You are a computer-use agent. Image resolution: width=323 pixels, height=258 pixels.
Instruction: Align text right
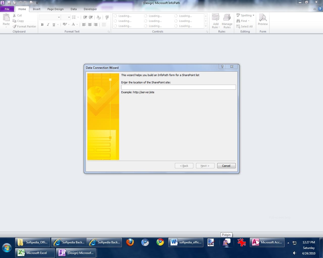96,24
